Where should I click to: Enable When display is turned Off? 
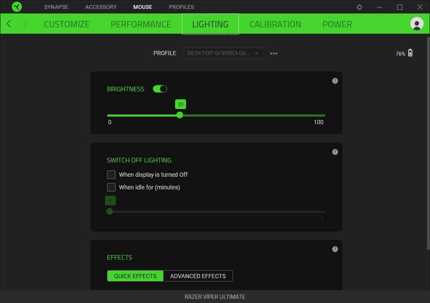coord(111,174)
